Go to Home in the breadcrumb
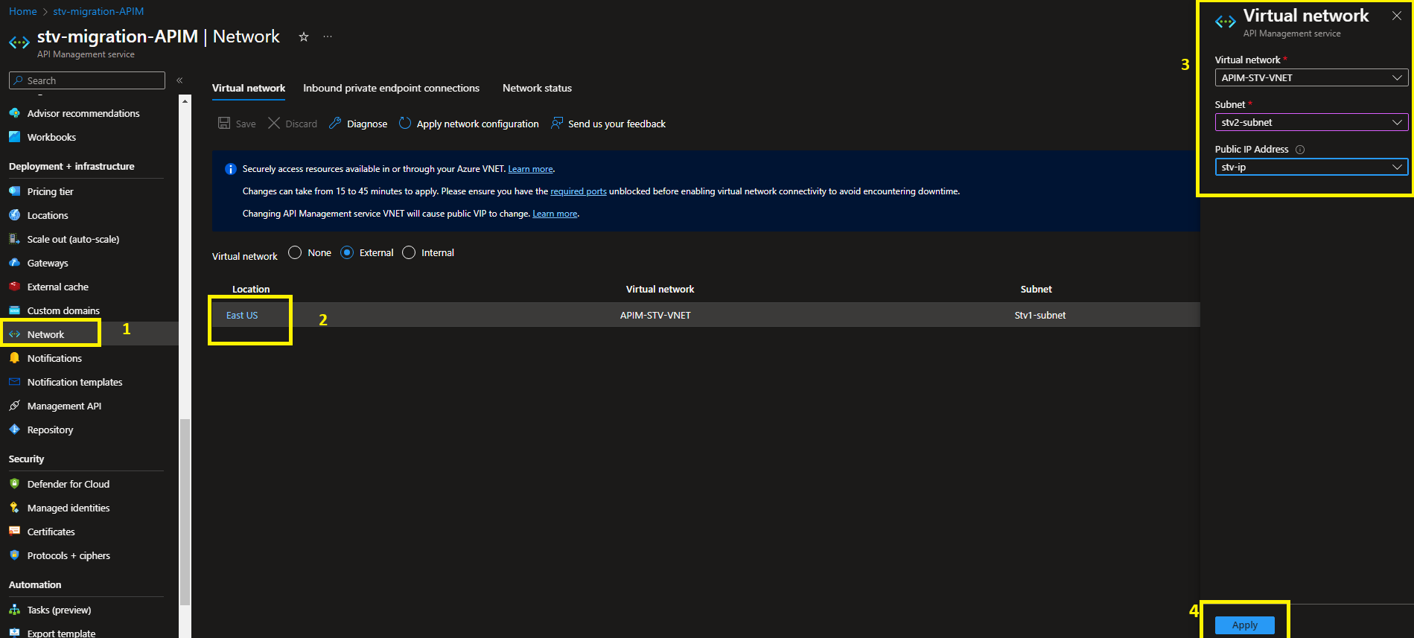Screen dimensions: 1414x638 point(23,11)
